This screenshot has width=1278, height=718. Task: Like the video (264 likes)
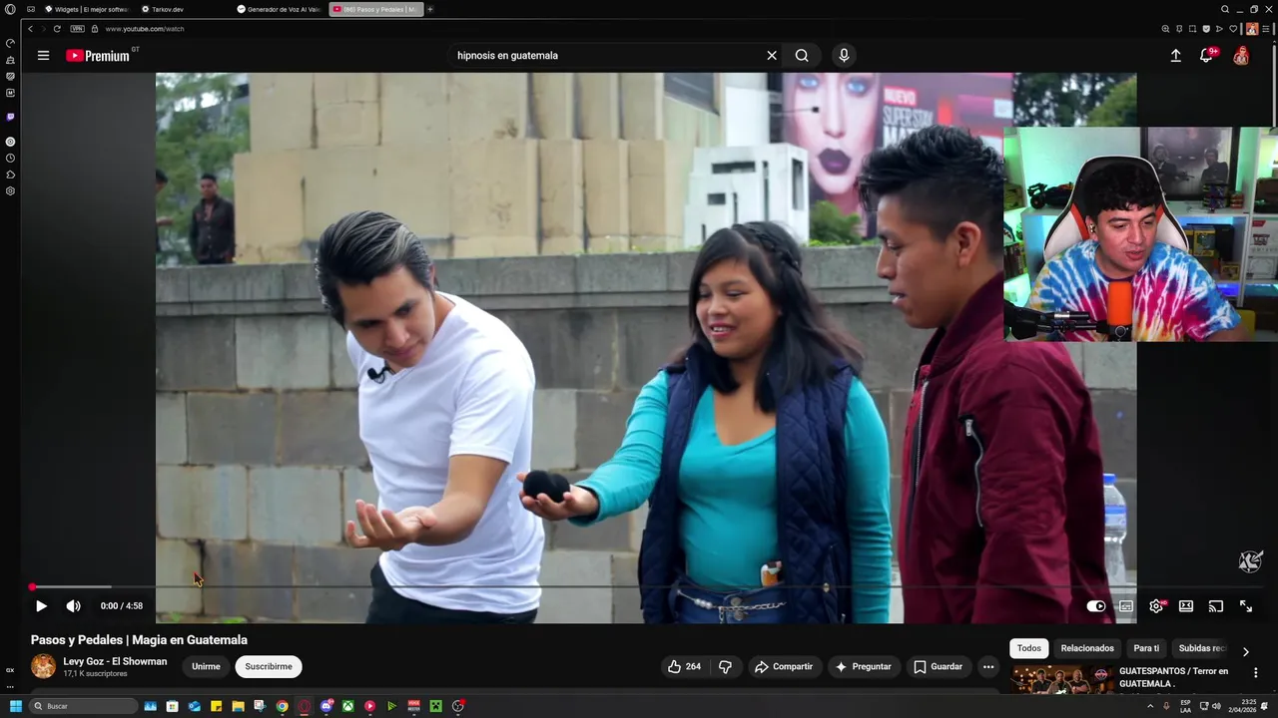point(684,666)
